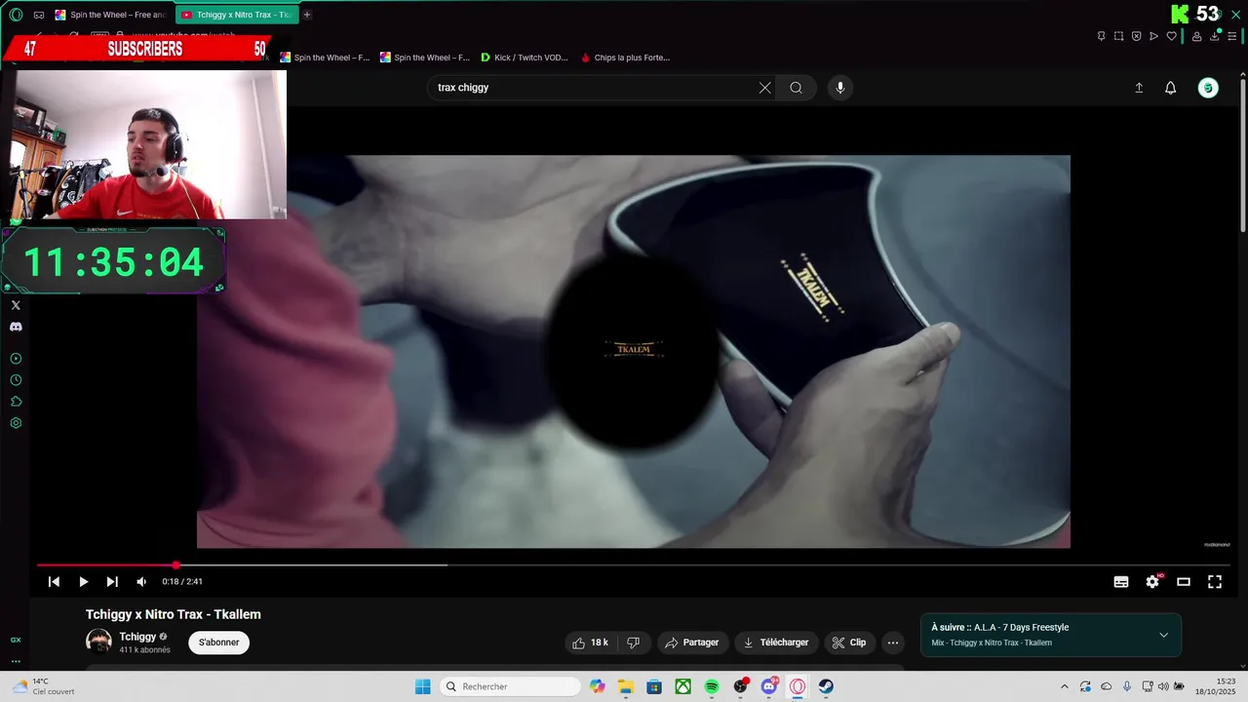Open a new browser tab with plus

pyautogui.click(x=306, y=15)
